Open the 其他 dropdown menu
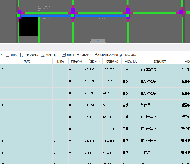Image resolution: width=190 pixels, height=165 pixels. tap(87, 55)
